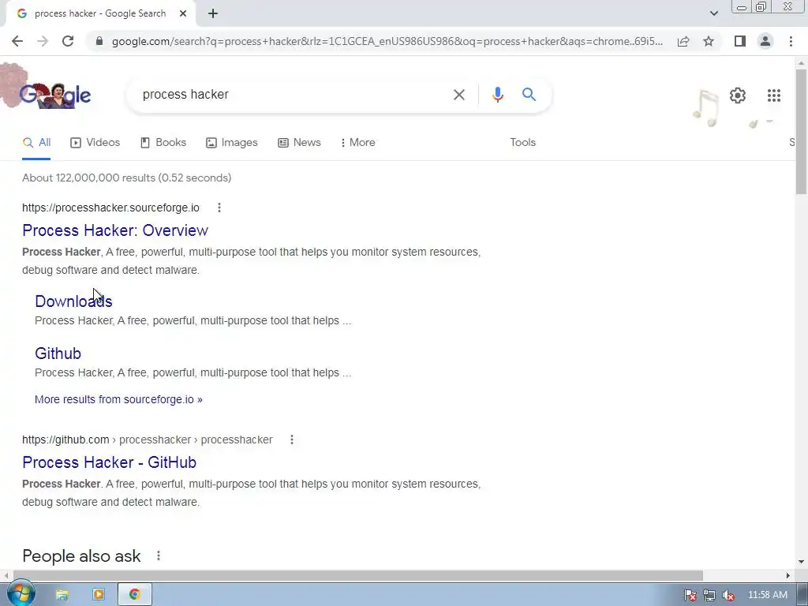Open site information via lock icon
Screen dimensions: 808x606
point(99,41)
